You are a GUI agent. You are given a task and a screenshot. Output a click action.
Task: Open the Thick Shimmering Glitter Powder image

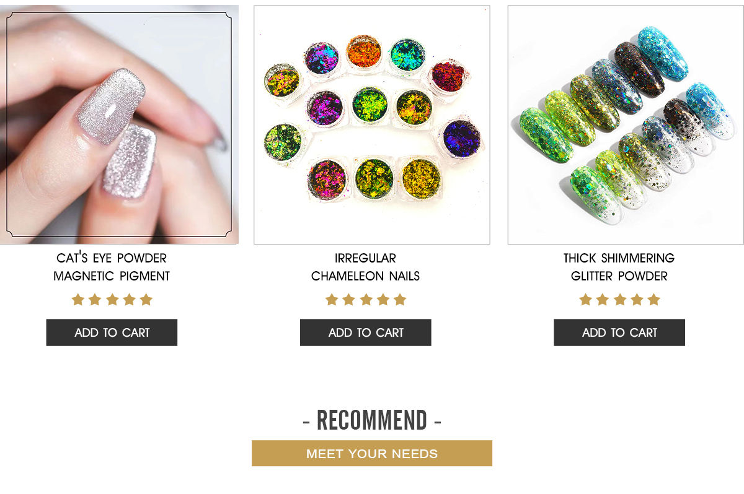point(625,124)
